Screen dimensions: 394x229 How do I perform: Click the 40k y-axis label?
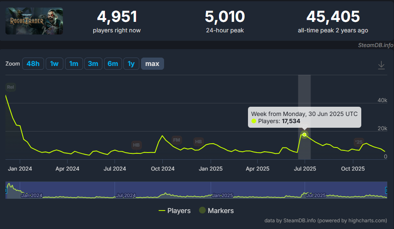pyautogui.click(x=382, y=100)
